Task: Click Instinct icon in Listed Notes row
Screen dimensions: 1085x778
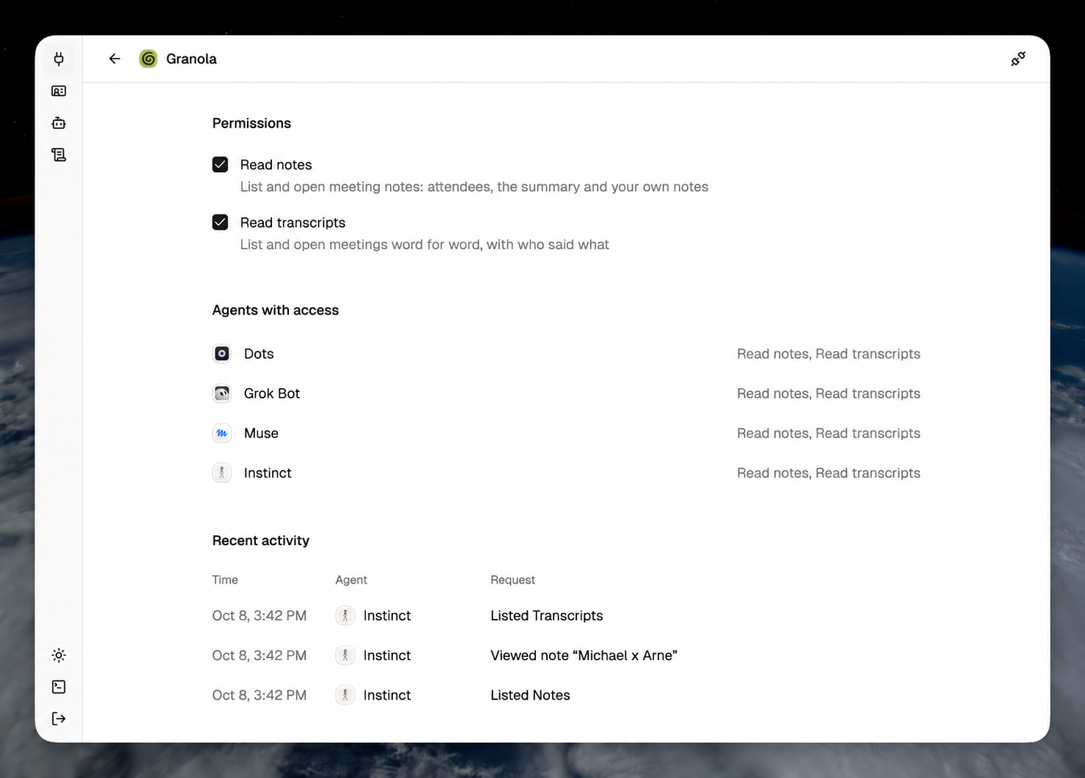Action: (345, 694)
